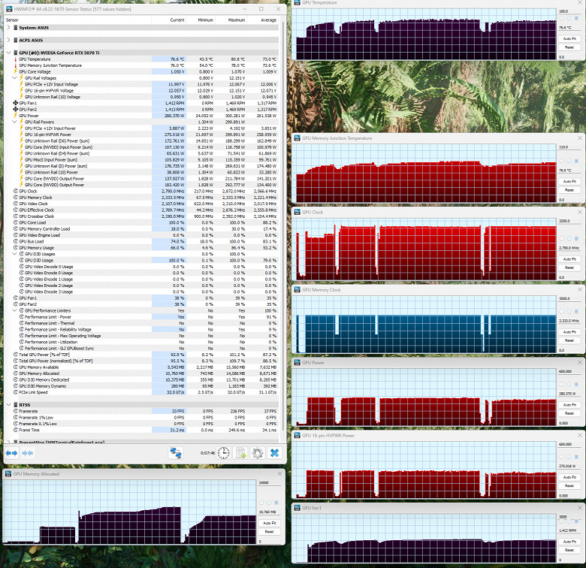Click the blue X close sensors icon
Image resolution: width=586 pixels, height=568 pixels.
[x=275, y=453]
